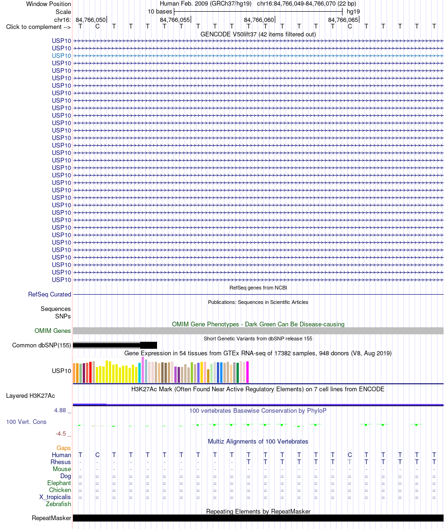Click the light-blue highlighted USP10 transcript label
Screen dimensions: 444x529
click(x=61, y=56)
